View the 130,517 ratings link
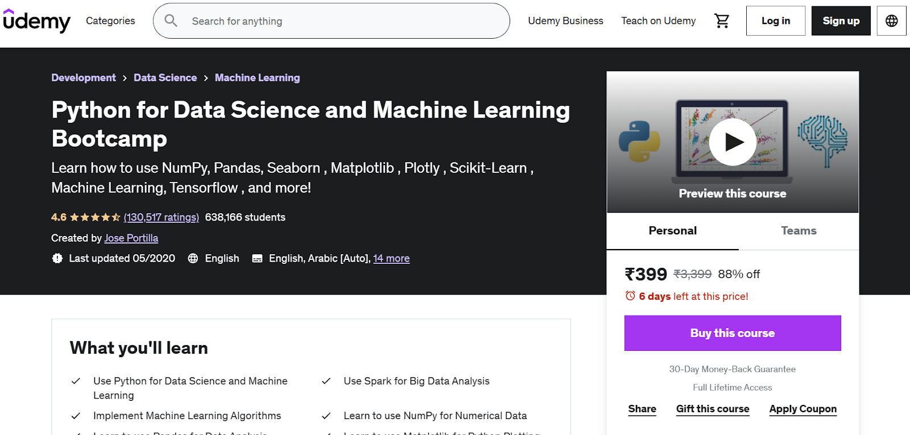 pyautogui.click(x=162, y=217)
